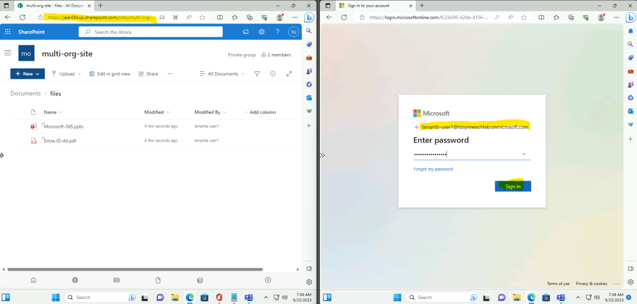Open SharePoint help question mark
Viewport: 637px width, 304px height.
(x=277, y=32)
